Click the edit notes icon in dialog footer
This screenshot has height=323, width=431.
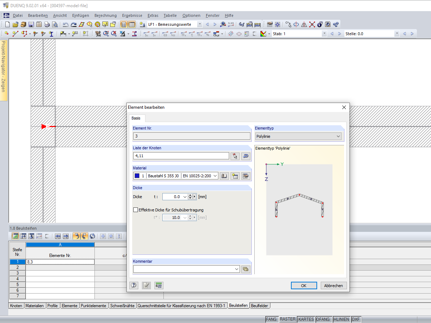point(146,285)
